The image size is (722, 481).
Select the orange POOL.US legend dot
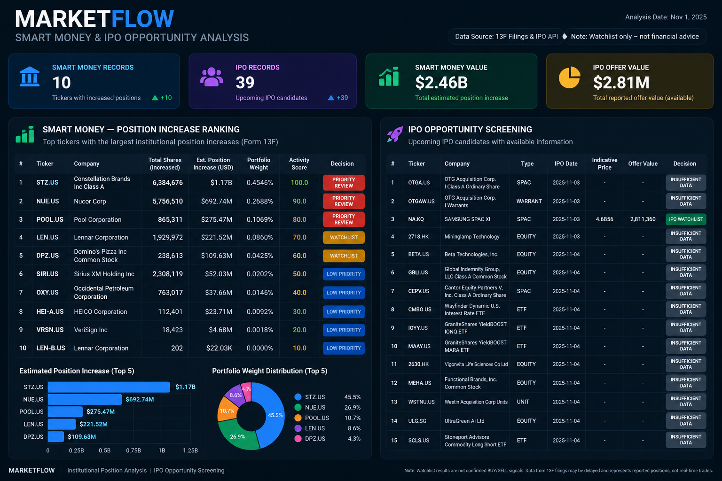298,418
